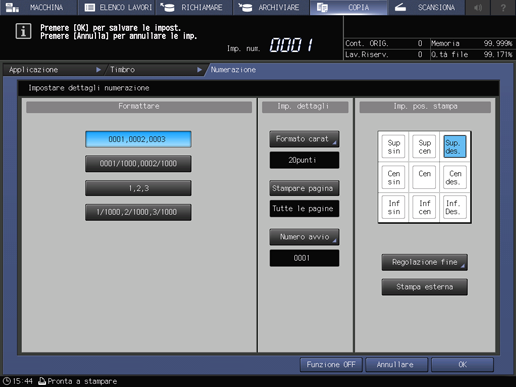Click the speaker volume icon
Screen dimensions: 516x387
point(478,7)
